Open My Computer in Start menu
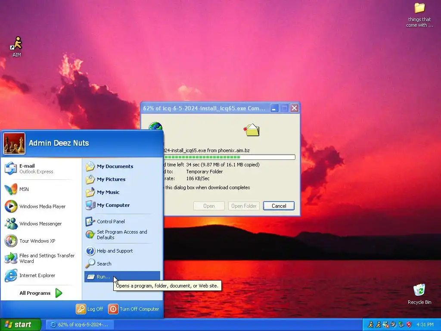Viewport: 441px width, 331px height. [x=122, y=205]
